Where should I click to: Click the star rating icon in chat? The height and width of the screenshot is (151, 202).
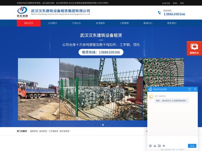pos(164,146)
